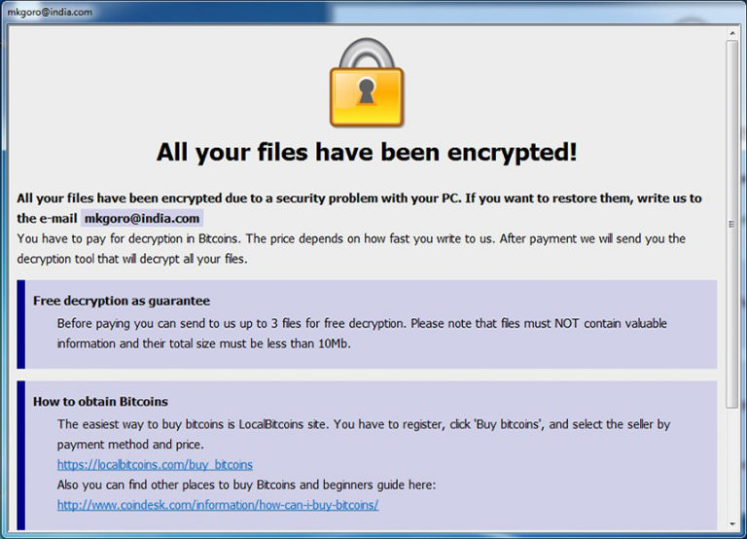This screenshot has width=747, height=539.
Task: Select the 'How to obtain Bitcoins' heading
Action: tap(100, 402)
